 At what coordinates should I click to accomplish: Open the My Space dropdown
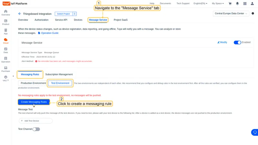coord(218,4)
